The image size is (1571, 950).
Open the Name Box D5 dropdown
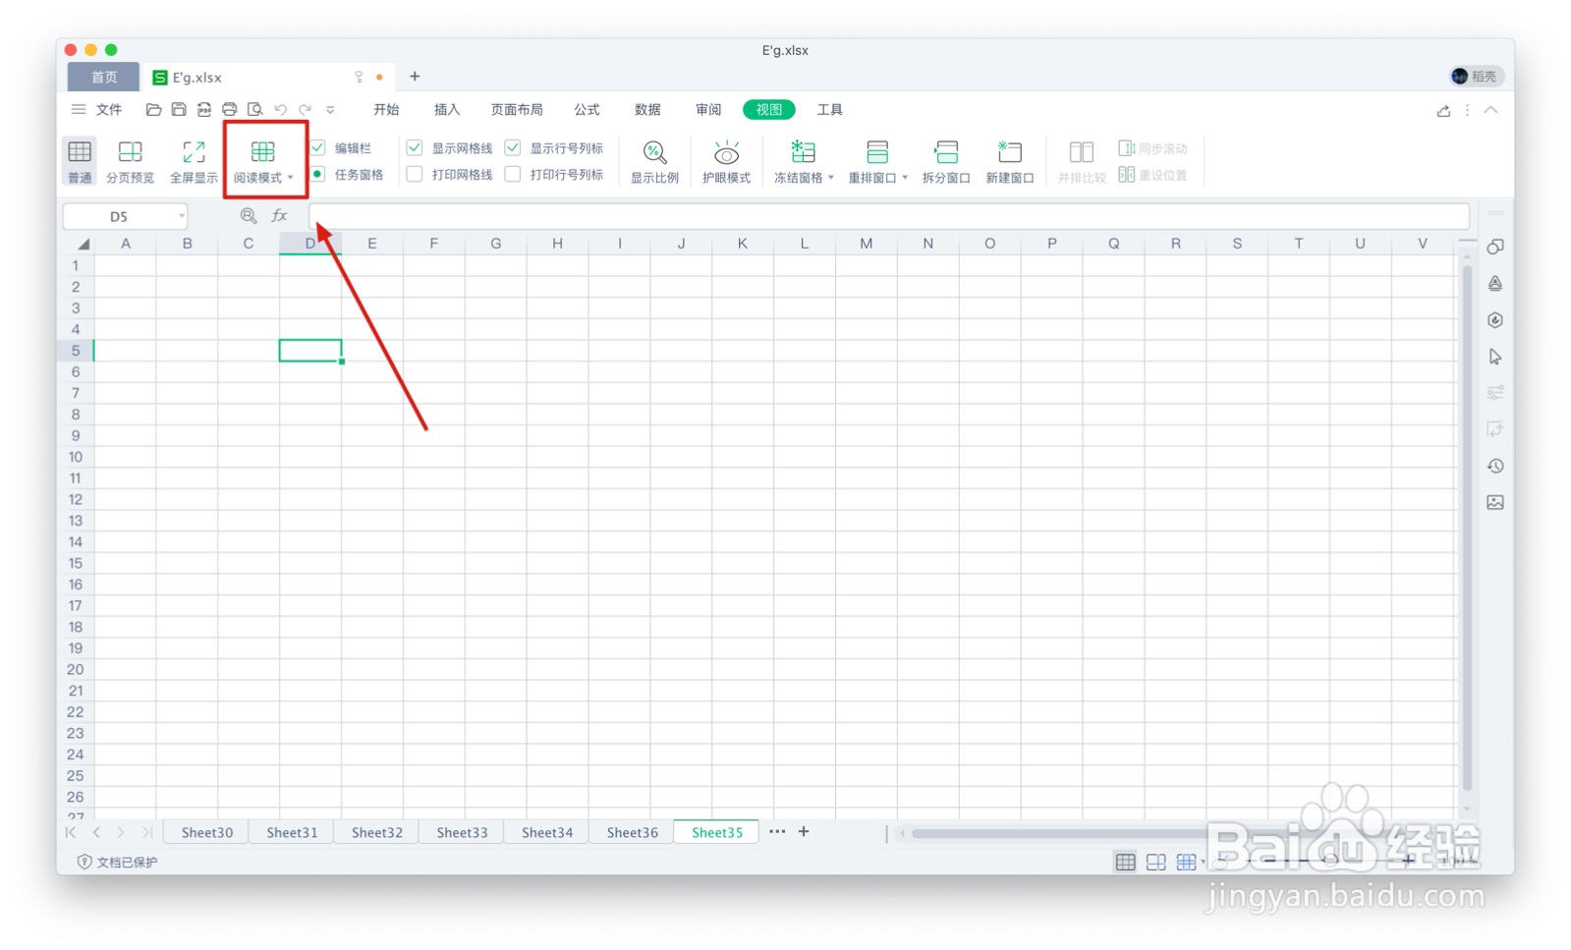tap(182, 216)
